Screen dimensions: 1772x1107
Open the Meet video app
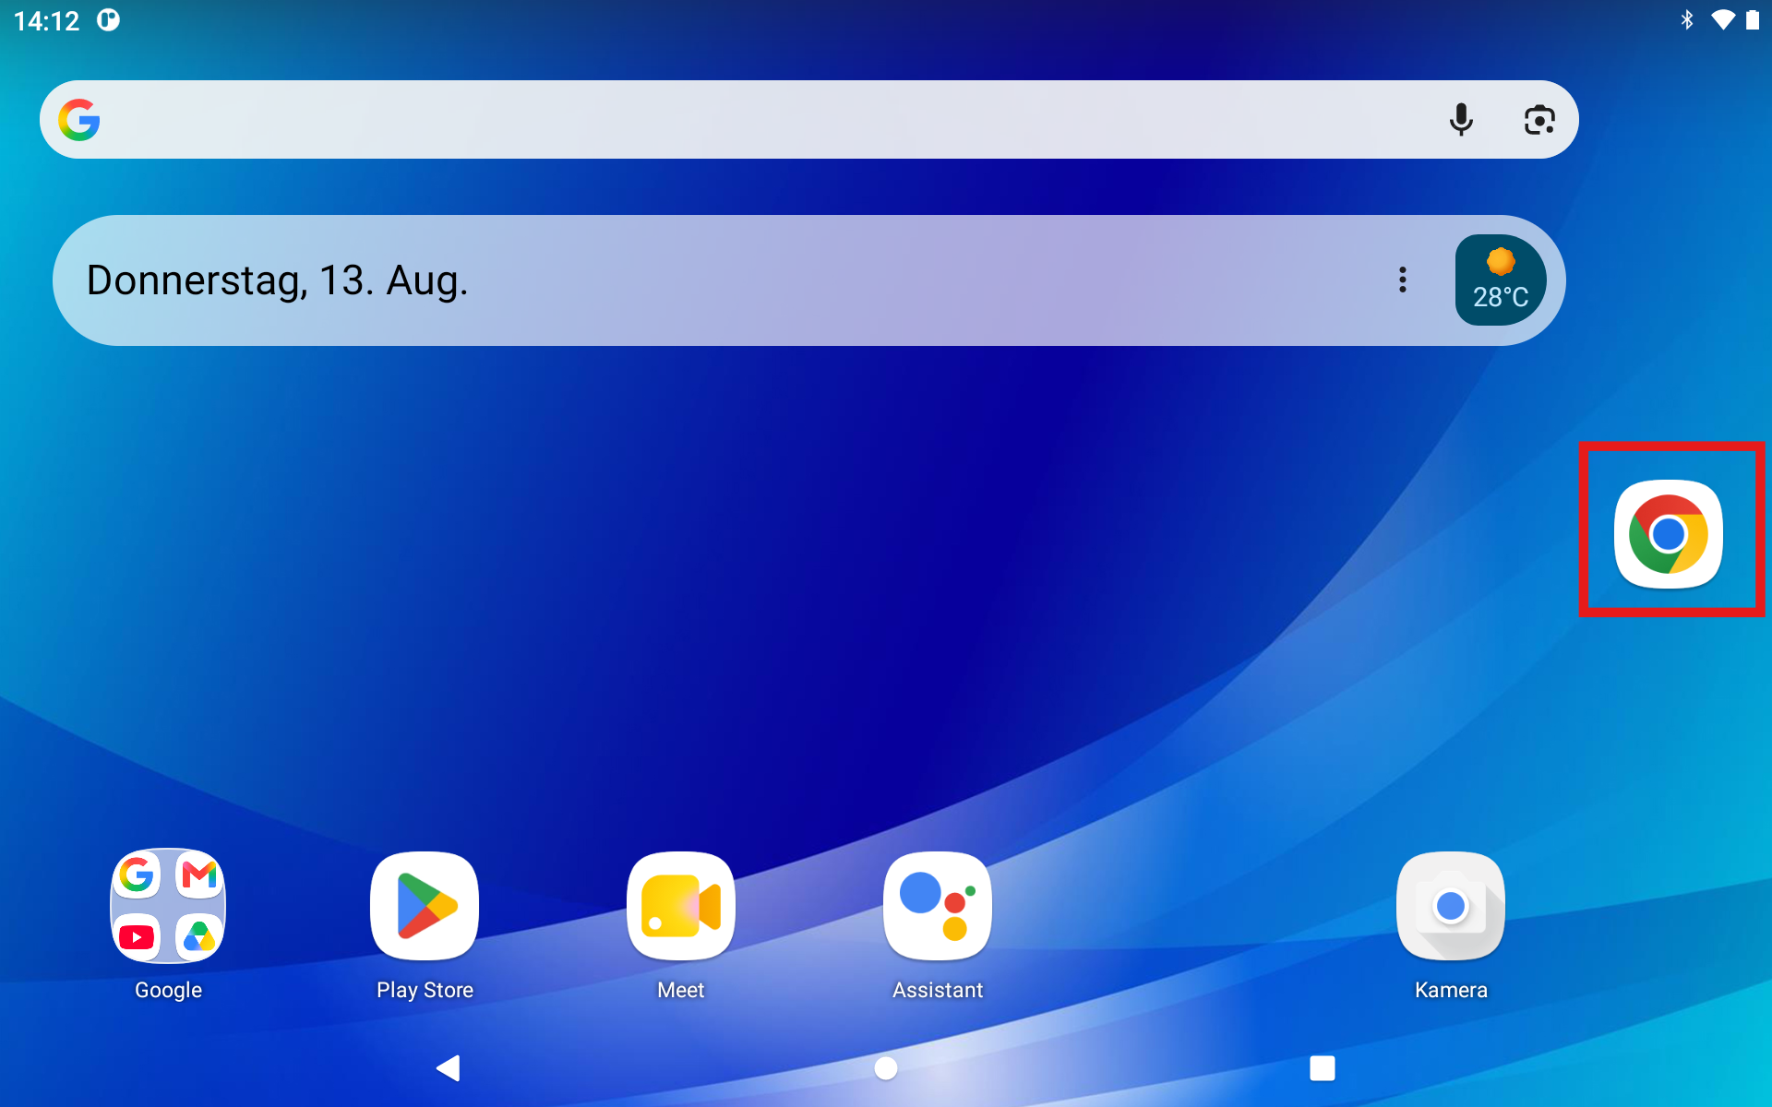[681, 906]
